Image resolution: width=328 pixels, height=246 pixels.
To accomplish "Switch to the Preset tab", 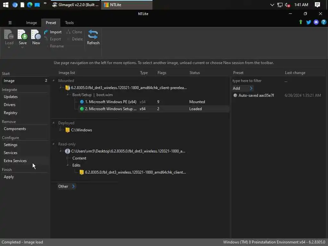I will (x=51, y=23).
